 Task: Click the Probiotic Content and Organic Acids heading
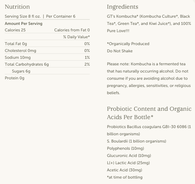149,113
